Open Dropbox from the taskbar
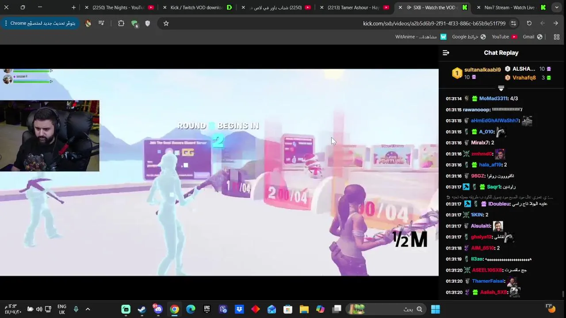This screenshot has height=318, width=566. click(x=239, y=309)
